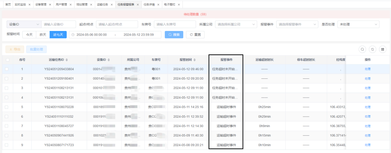The image size is (391, 153).
Task: Click 处理 link for row 8
Action: pyautogui.click(x=367, y=135)
